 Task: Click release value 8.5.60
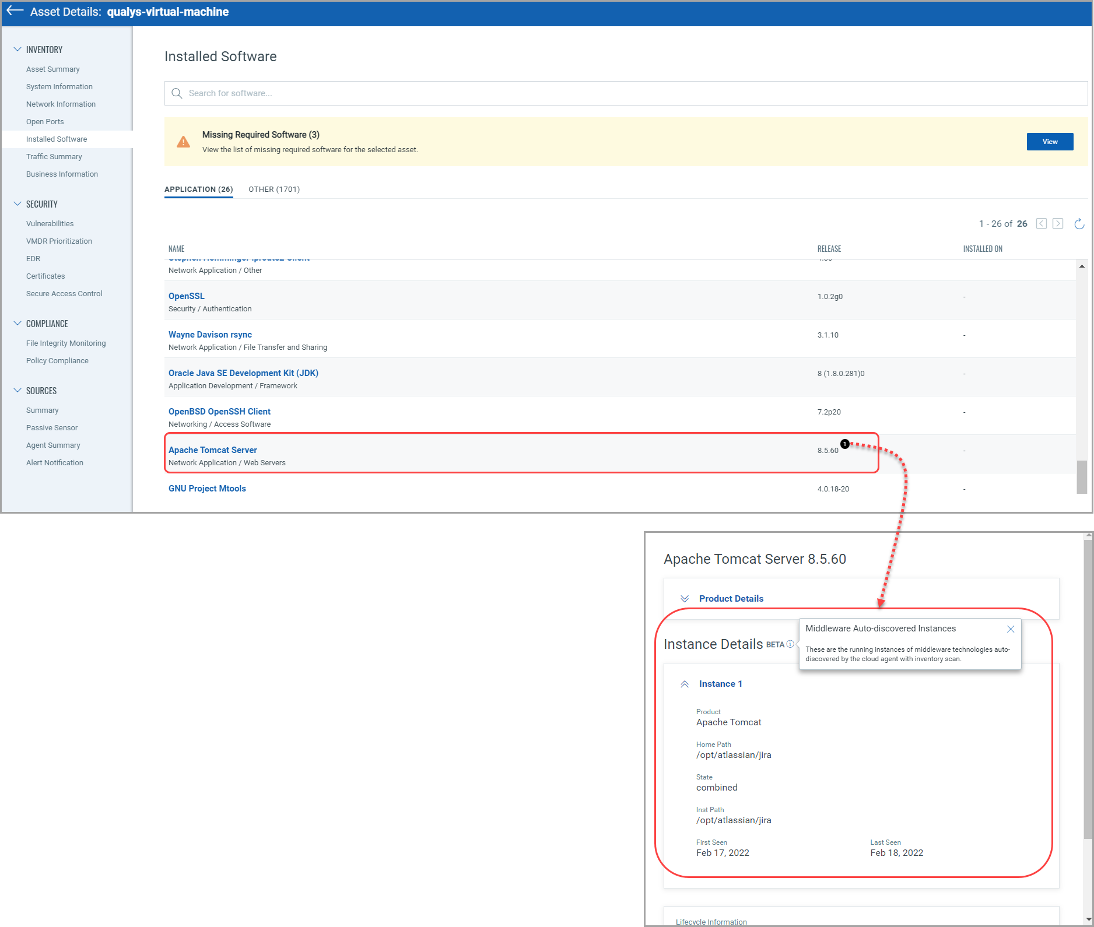point(828,451)
